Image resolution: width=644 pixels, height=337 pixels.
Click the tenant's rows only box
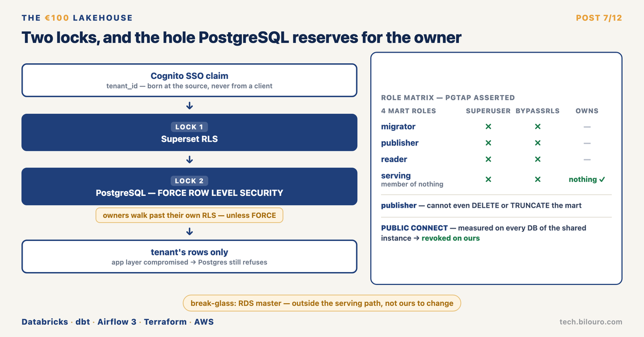(189, 256)
